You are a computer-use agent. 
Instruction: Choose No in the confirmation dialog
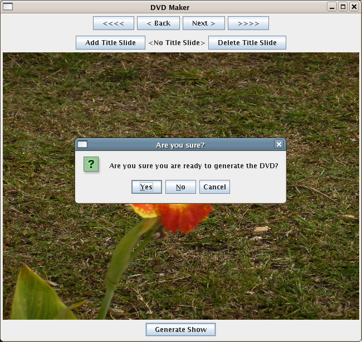point(180,187)
